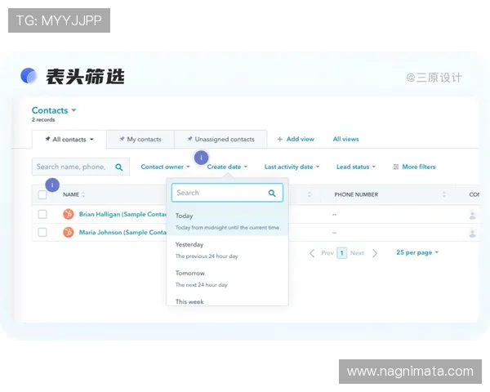490x392 pixels.
Task: Go to previous page with left chevron
Action: pos(312,253)
